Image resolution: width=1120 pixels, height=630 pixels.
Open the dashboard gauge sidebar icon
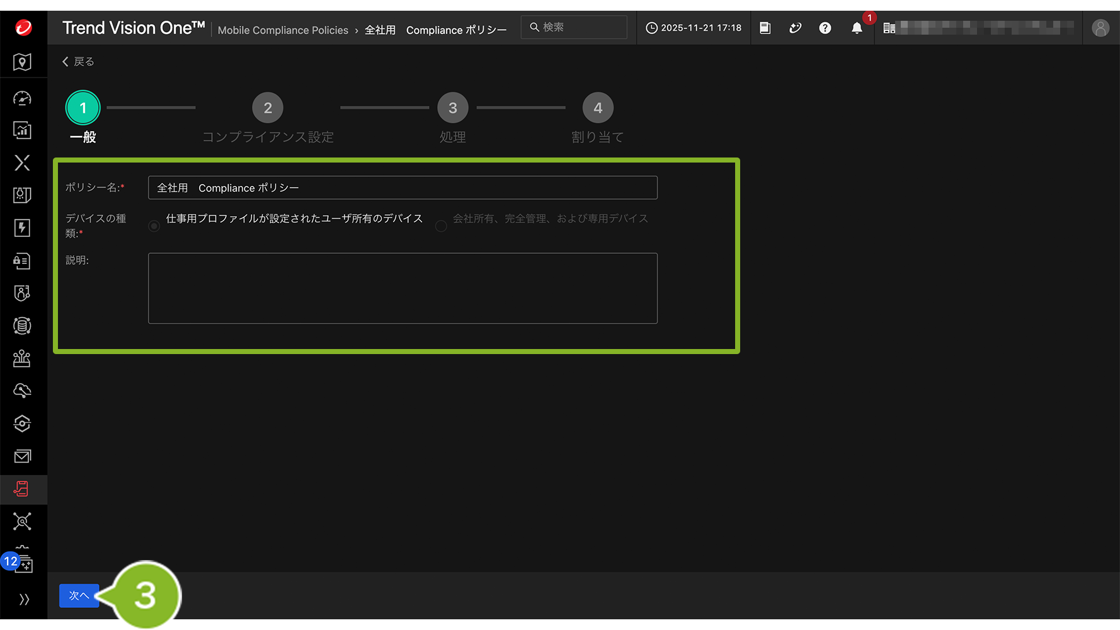point(23,98)
